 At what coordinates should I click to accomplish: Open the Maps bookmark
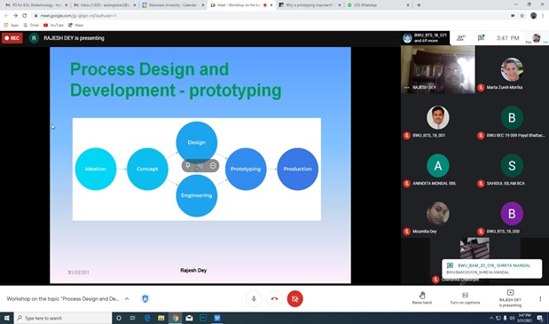76,25
